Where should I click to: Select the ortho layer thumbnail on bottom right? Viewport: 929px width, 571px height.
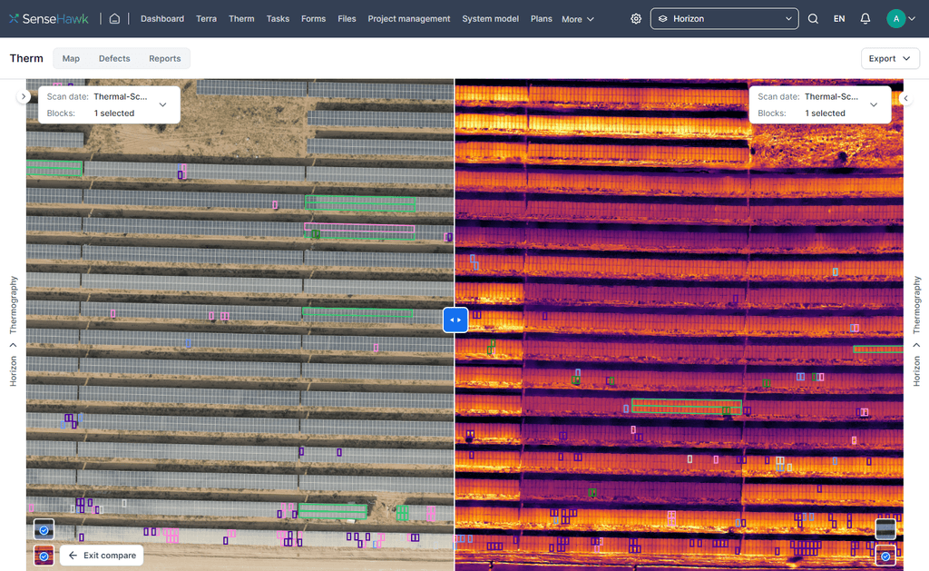coord(884,527)
